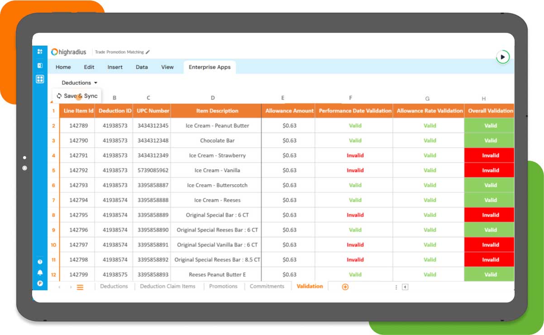
Task: Expand the collapsed panel arrow at bottom right
Action: [405, 287]
